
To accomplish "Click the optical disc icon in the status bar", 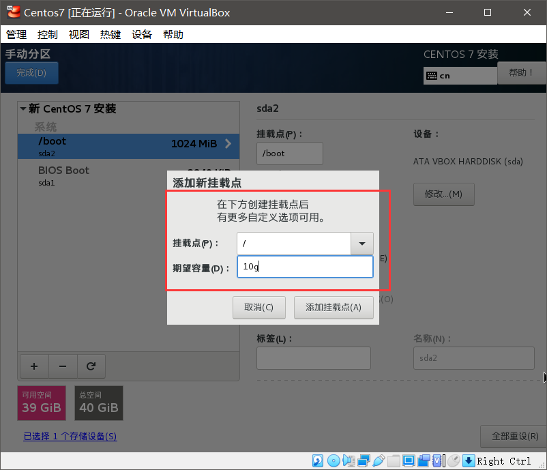I will [334, 460].
